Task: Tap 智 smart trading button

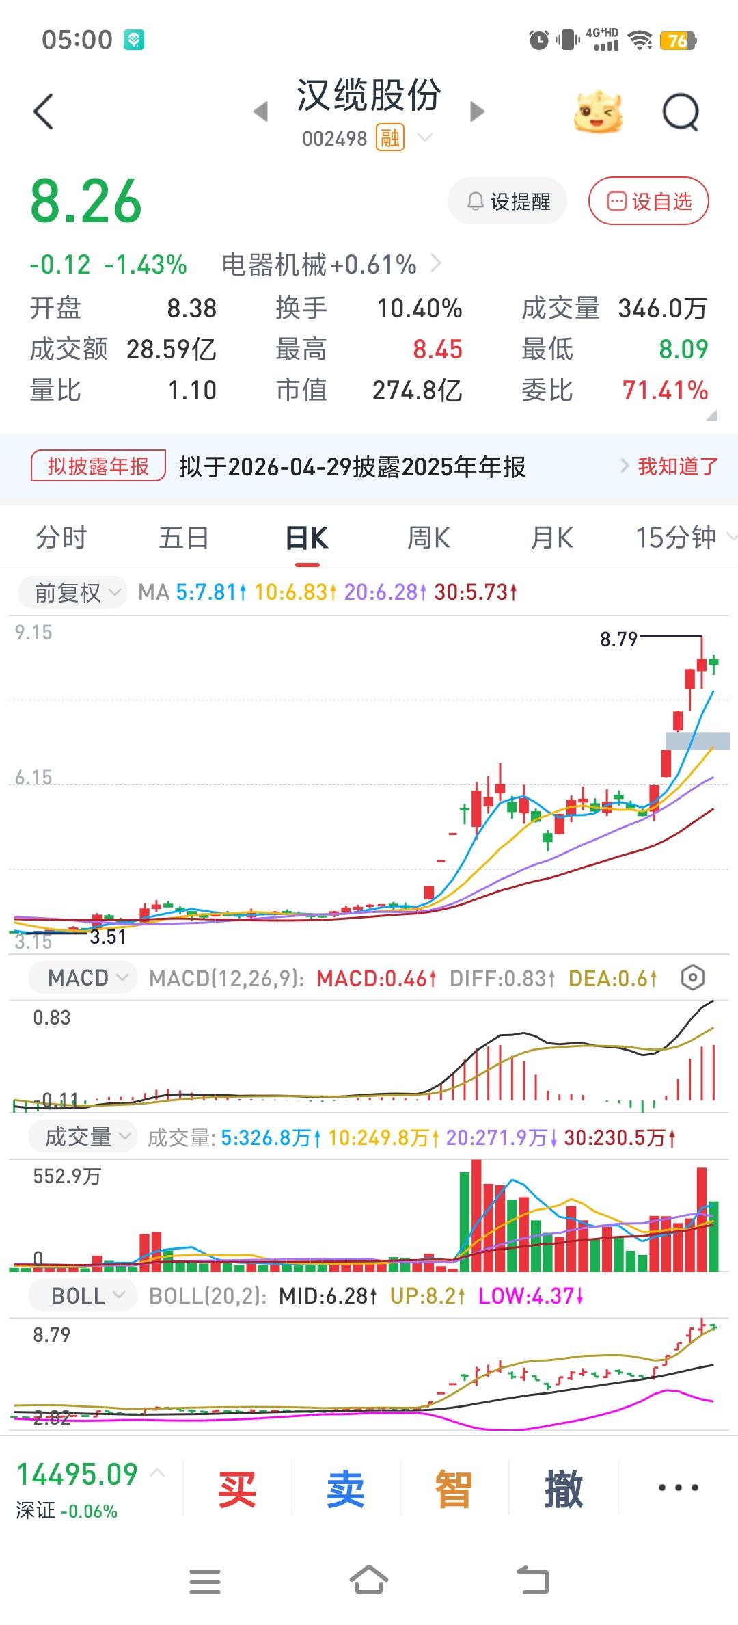Action: pyautogui.click(x=454, y=1489)
